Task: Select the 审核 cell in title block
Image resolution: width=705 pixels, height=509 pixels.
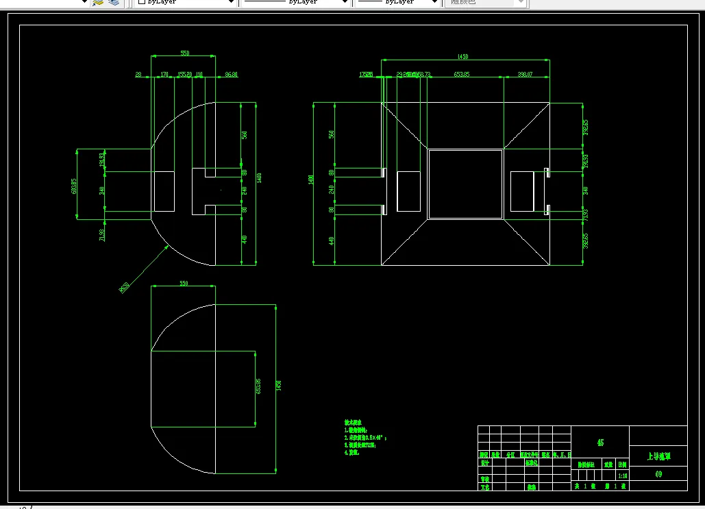Action: coord(484,480)
